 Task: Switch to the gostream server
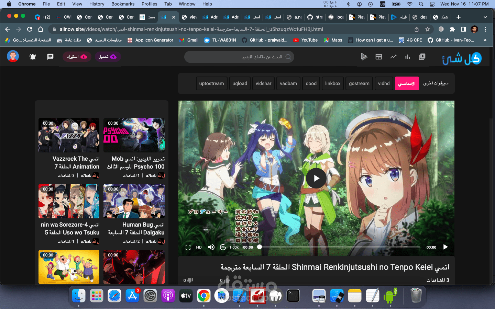click(x=359, y=83)
